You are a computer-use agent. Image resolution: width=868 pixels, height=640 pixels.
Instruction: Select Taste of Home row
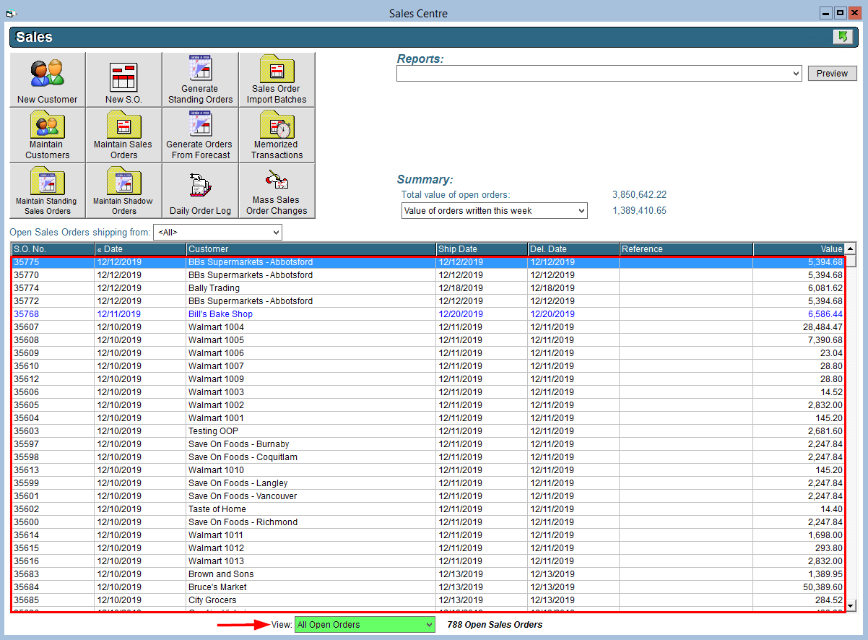coord(428,509)
